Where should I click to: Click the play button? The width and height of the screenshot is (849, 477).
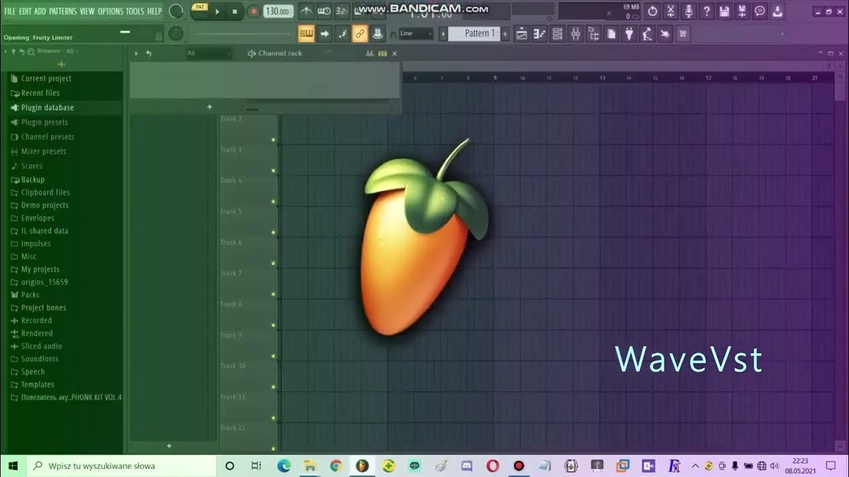click(x=217, y=11)
